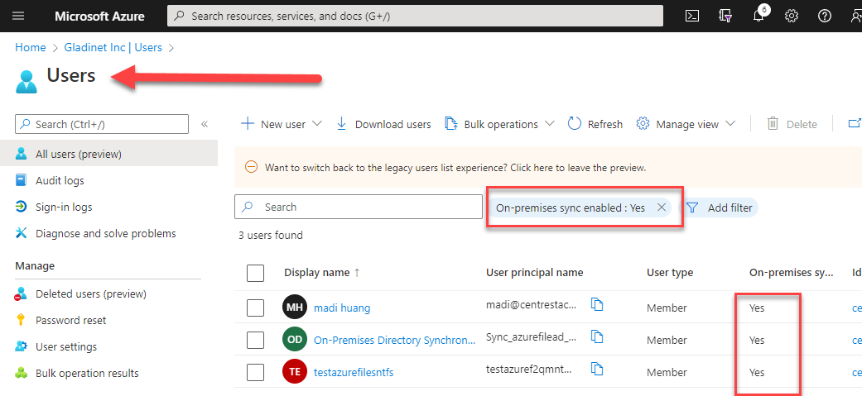Copy testazurefilesntfs user principal name

click(x=597, y=369)
